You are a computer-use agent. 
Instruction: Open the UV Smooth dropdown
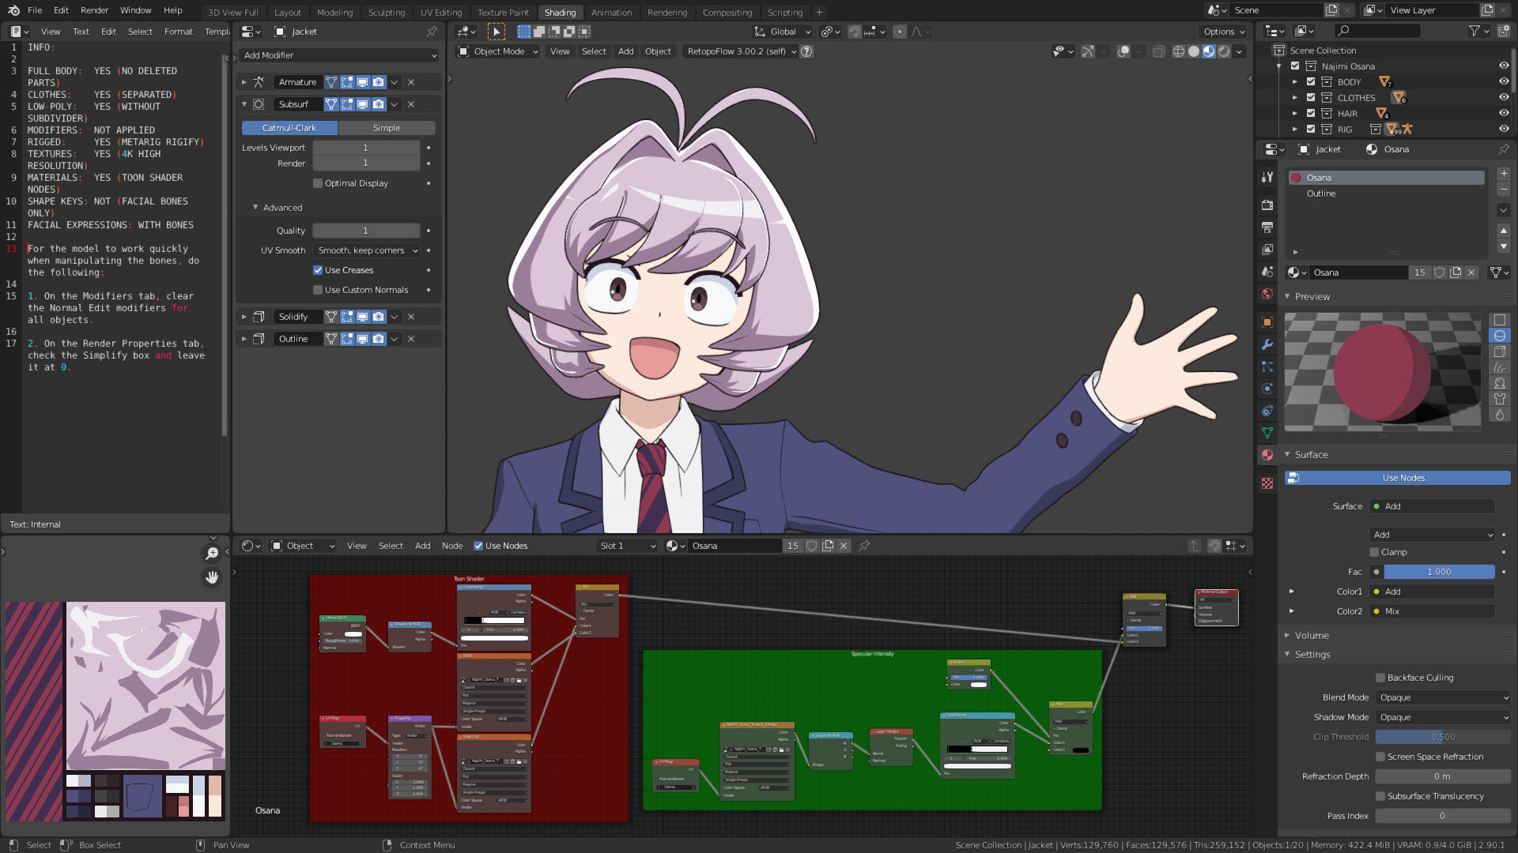coord(368,250)
